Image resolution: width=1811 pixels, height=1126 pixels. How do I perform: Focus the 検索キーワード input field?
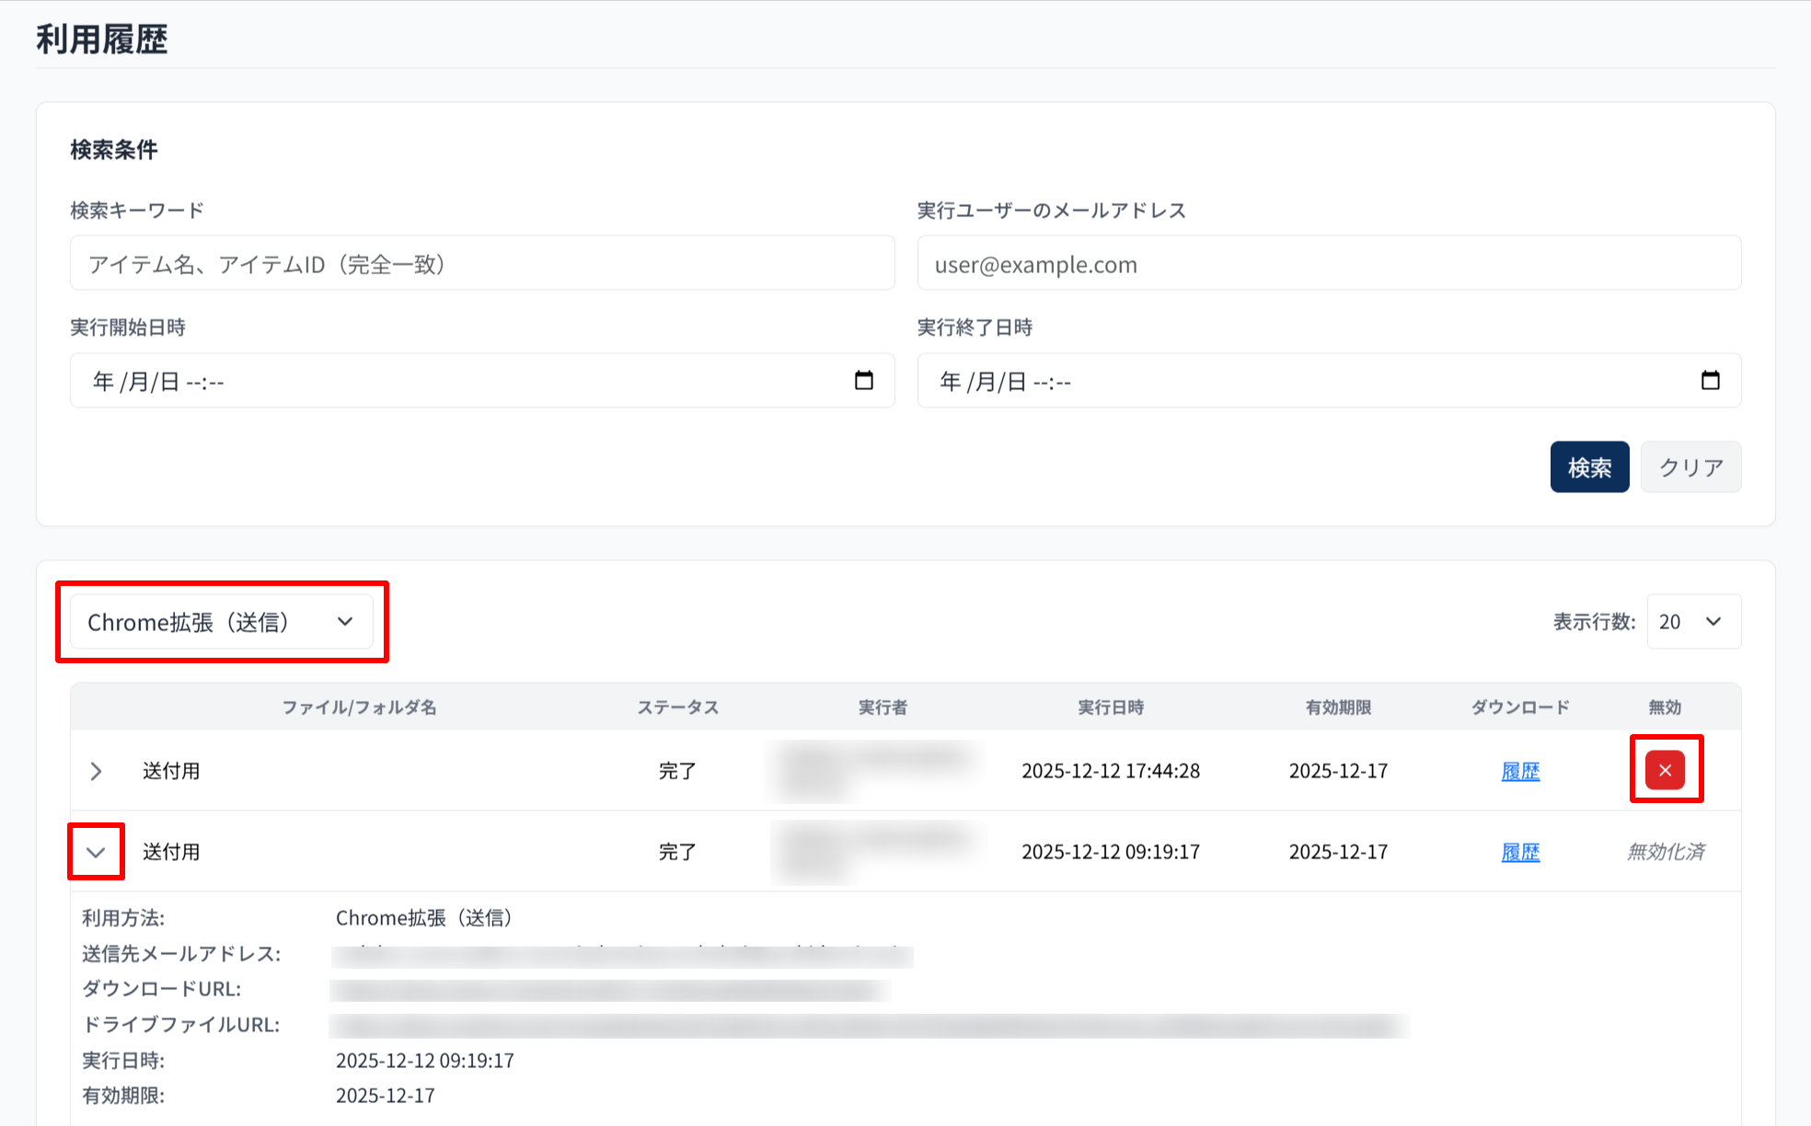click(481, 264)
